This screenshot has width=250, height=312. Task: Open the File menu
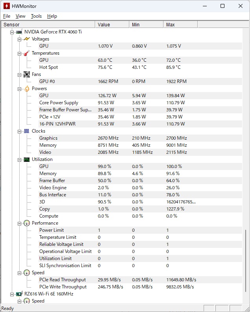(7, 16)
